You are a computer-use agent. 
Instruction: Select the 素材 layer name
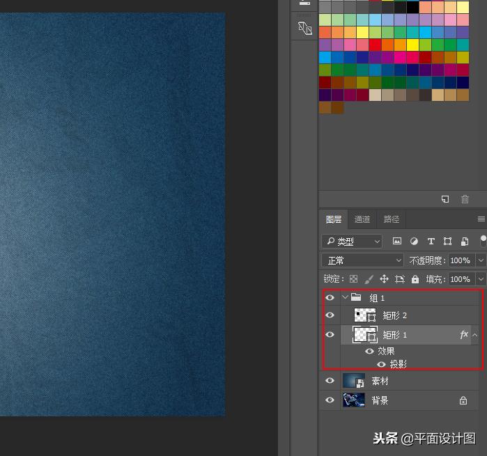[x=380, y=381]
